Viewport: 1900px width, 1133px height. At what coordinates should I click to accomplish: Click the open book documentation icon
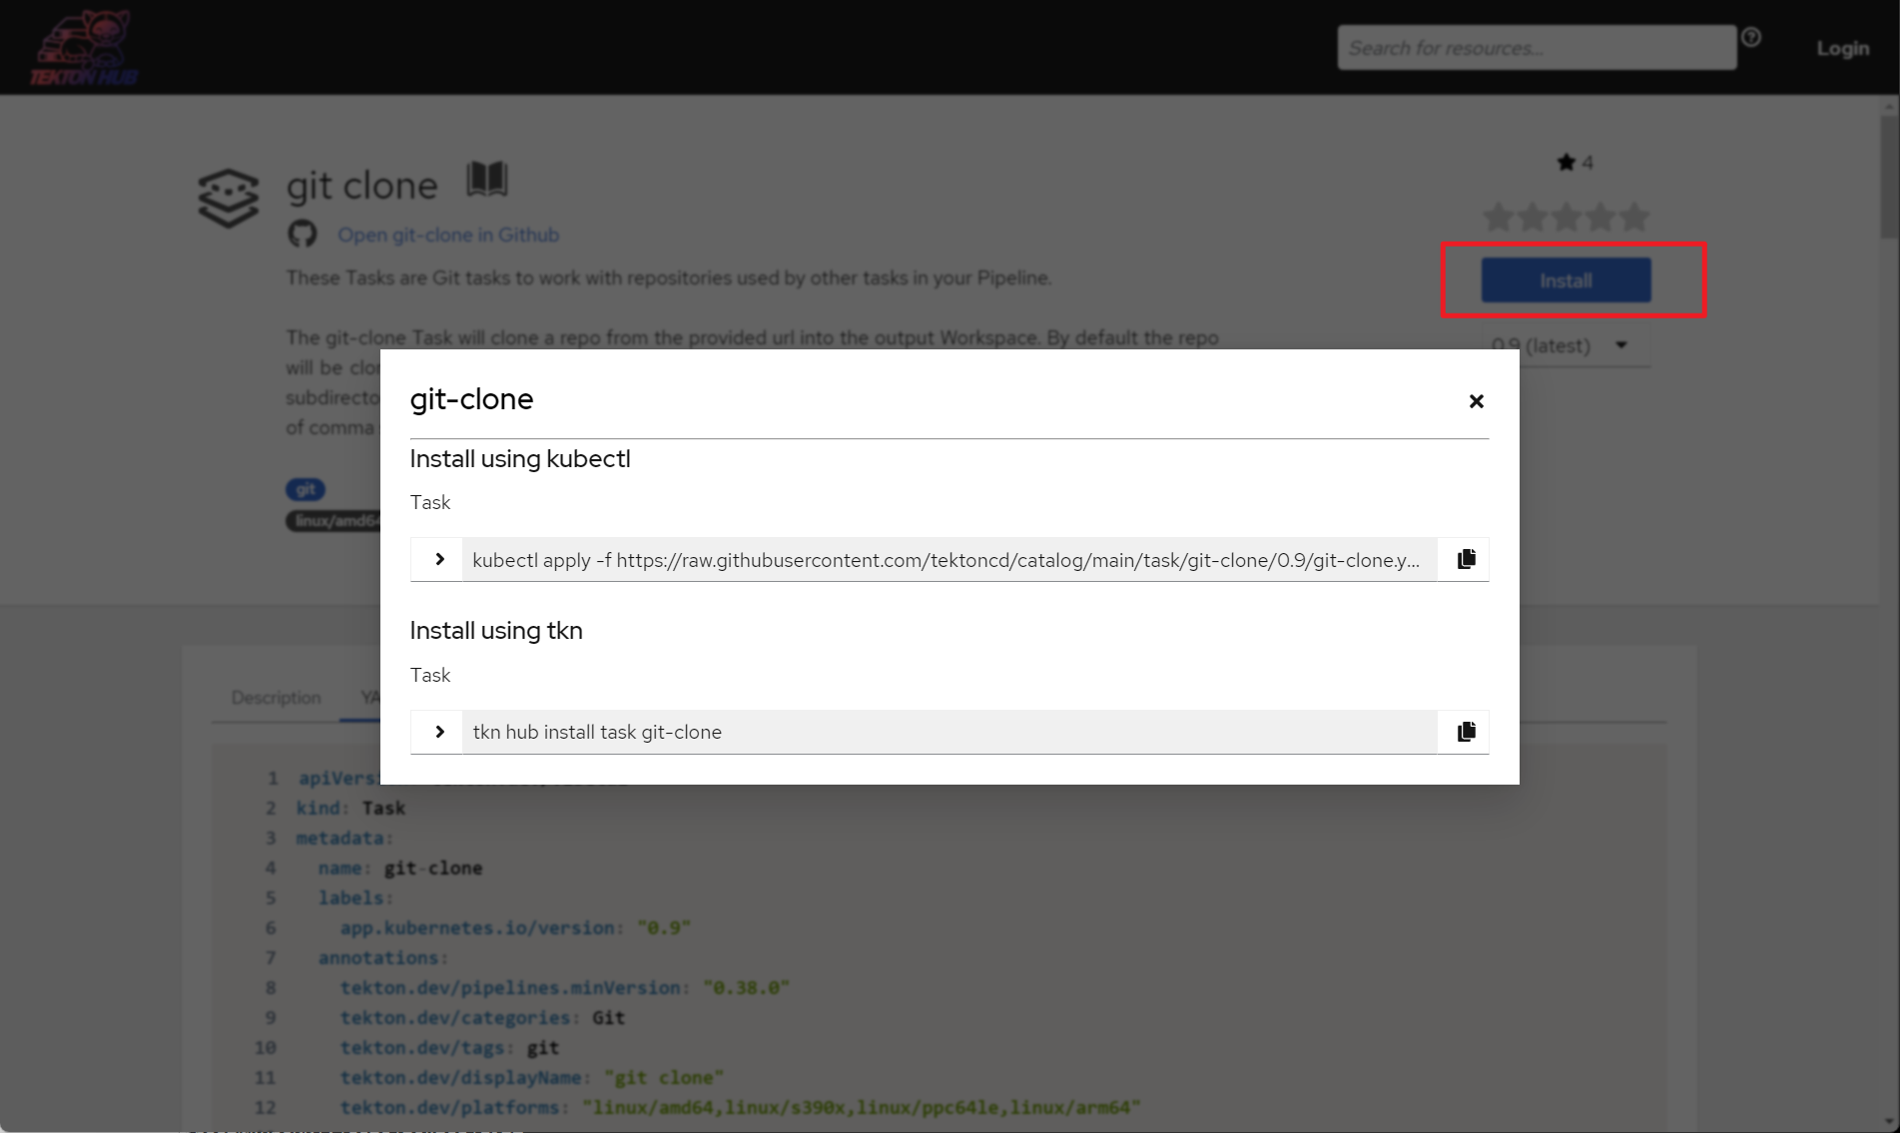pos(487,180)
